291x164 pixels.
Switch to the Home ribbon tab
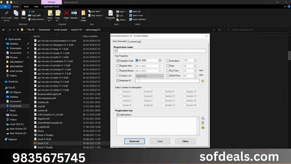pos(15,7)
